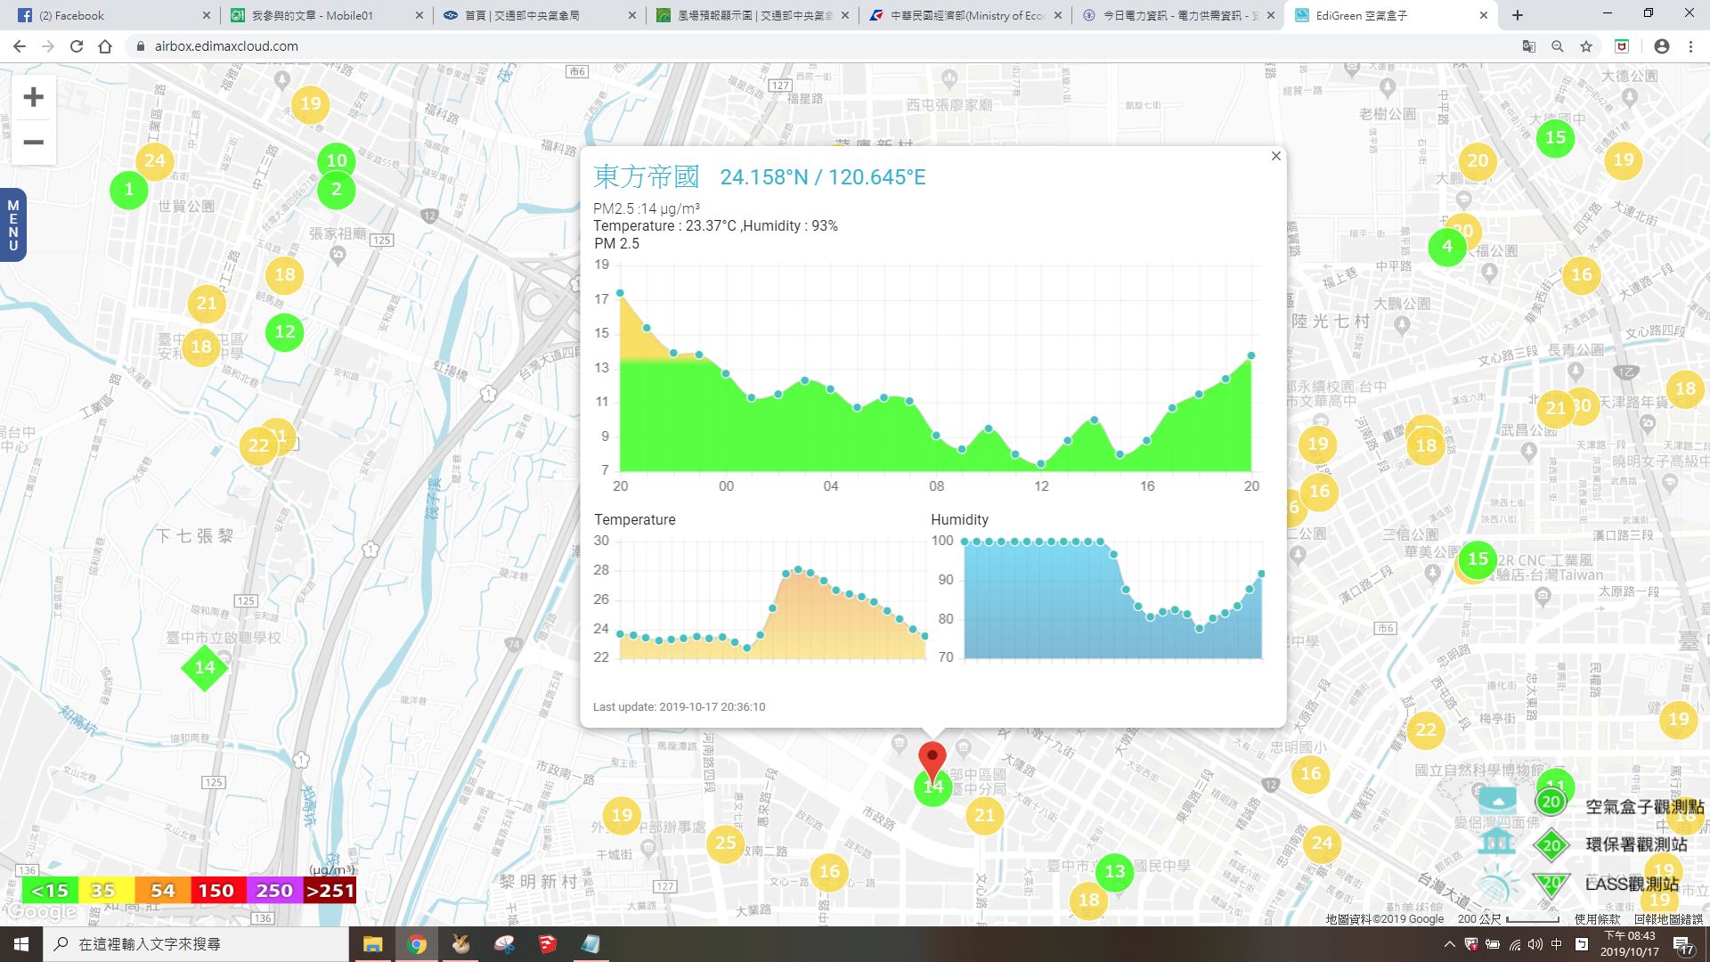The width and height of the screenshot is (1710, 962).
Task: Show hidden system tray icons
Action: pyautogui.click(x=1449, y=944)
